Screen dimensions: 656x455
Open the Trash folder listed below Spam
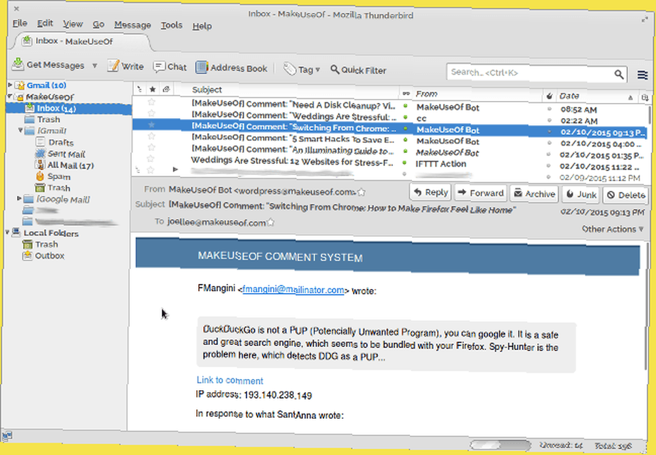[x=53, y=188]
